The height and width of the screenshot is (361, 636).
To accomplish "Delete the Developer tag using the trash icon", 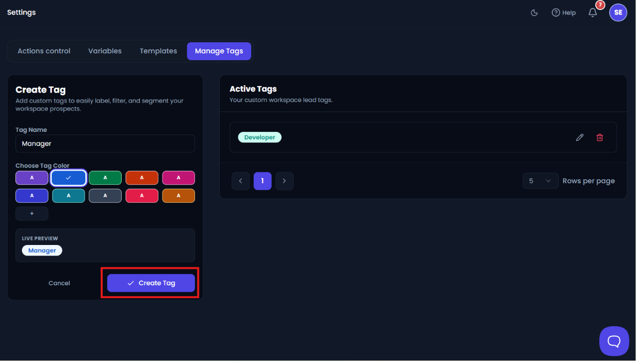I will pos(600,137).
